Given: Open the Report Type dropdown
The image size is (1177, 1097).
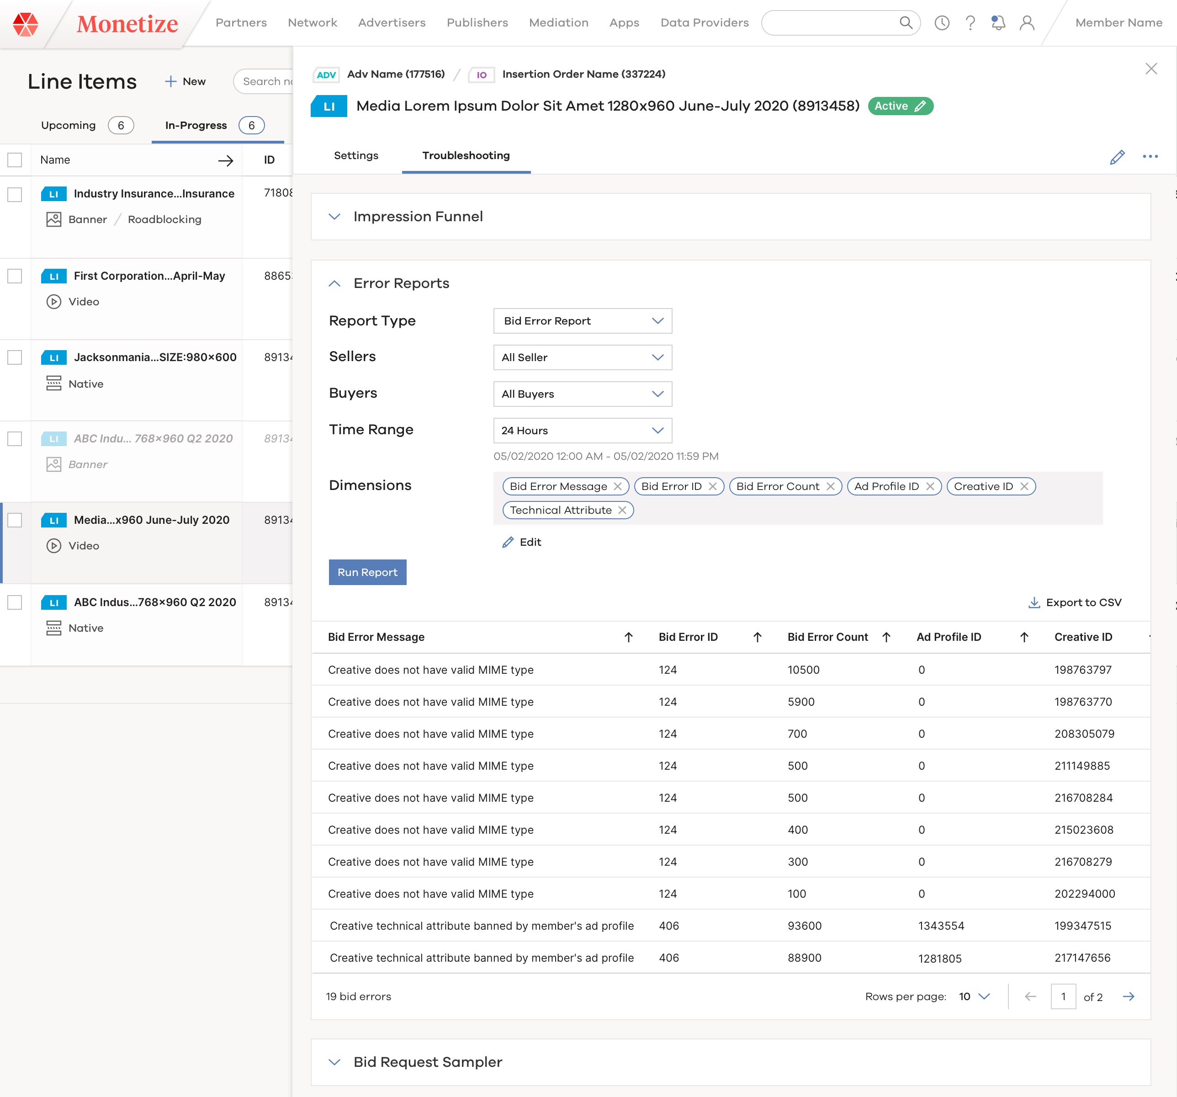Looking at the screenshot, I should (582, 321).
